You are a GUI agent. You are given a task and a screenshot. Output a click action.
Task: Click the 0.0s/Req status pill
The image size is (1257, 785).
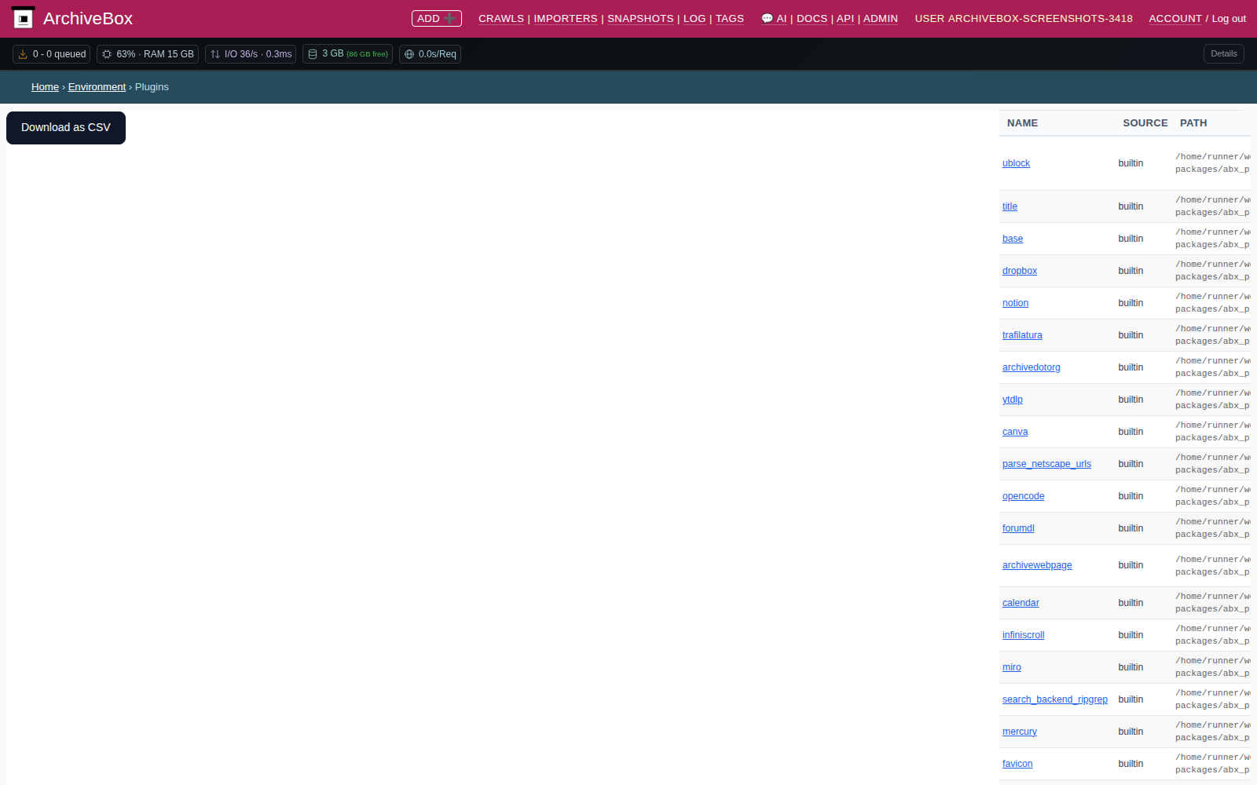tap(430, 54)
